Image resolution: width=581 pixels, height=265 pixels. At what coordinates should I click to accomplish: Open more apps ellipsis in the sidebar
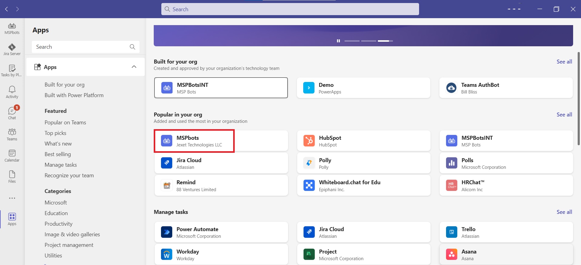pyautogui.click(x=12, y=198)
